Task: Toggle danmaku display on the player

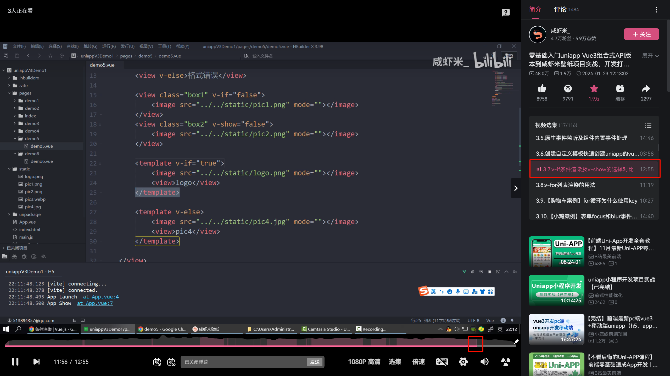Action: (157, 362)
